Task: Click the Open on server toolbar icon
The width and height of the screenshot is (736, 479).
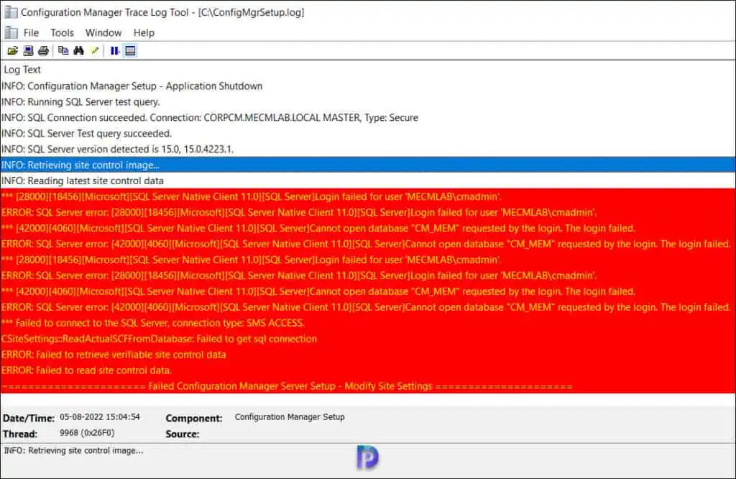Action: (x=28, y=51)
